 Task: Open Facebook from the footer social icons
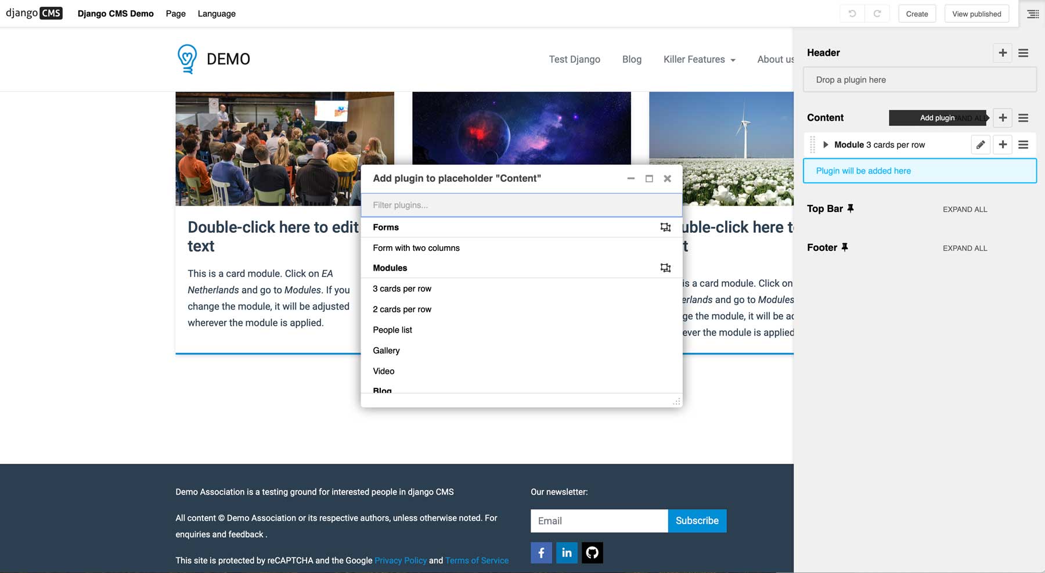pos(541,553)
